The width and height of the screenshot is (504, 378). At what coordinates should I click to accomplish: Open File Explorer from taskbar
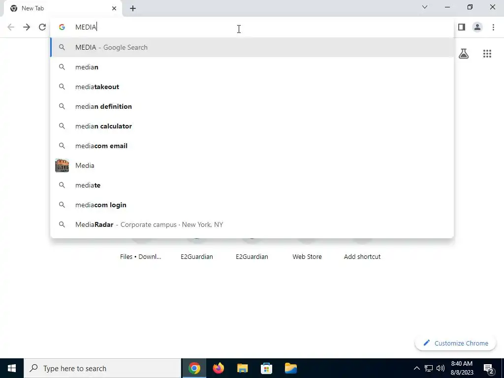pos(242,368)
